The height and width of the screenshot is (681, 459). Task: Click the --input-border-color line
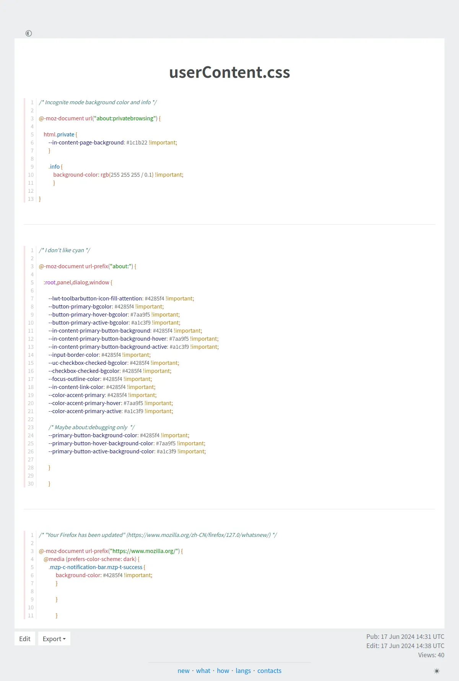pos(99,355)
